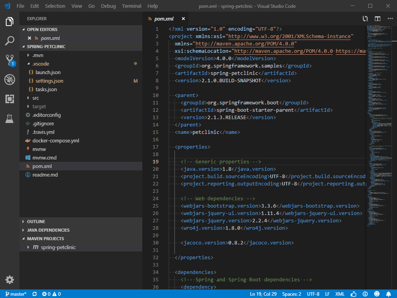Toggle the Problems panel via error counter
Image resolution: width=397 pixels, height=298 pixels.
pos(51,294)
